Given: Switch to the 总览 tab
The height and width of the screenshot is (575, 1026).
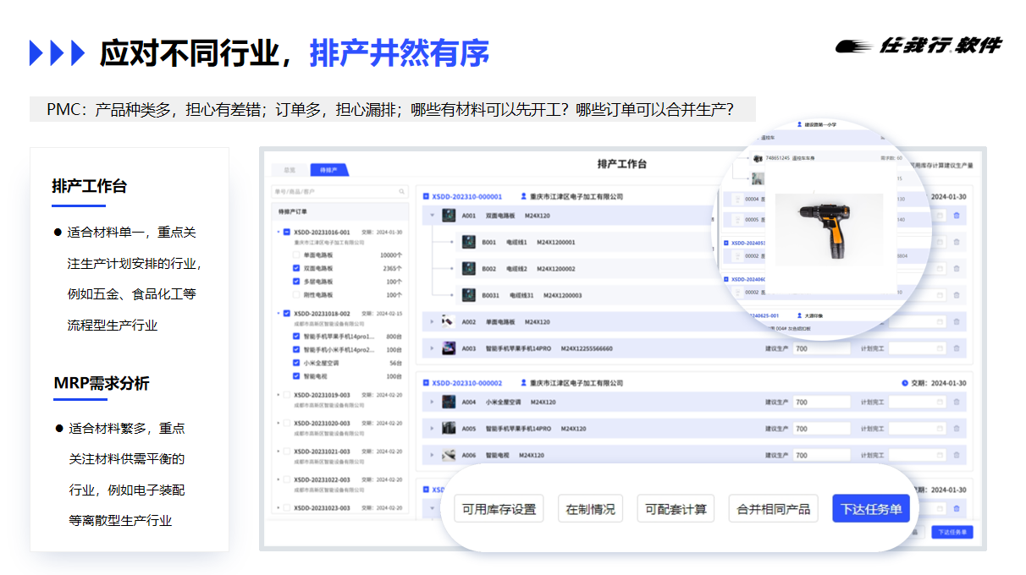Looking at the screenshot, I should tap(290, 170).
